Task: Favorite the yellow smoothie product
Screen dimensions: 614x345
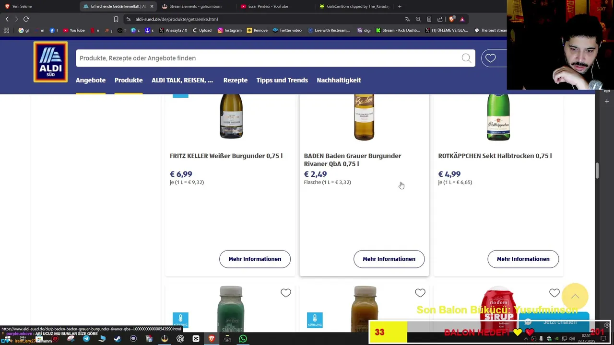Action: tap(420, 293)
